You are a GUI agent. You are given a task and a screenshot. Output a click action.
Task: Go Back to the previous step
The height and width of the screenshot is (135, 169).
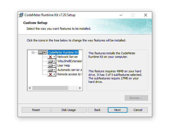(98, 110)
